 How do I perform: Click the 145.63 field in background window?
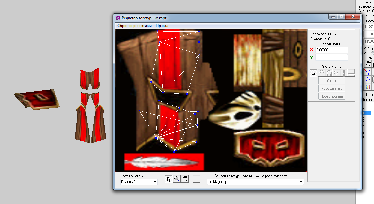pyautogui.click(x=369, y=41)
